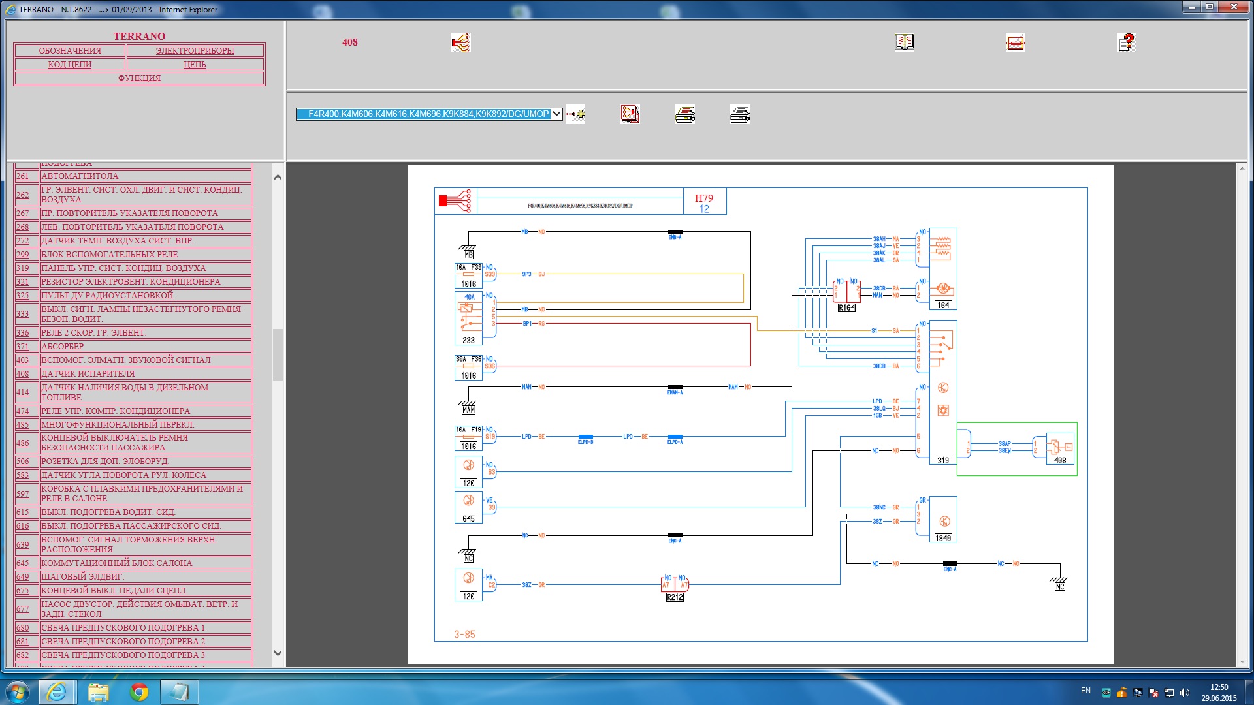The width and height of the screenshot is (1254, 705).
Task: Click the red harness icon in the diagram header
Action: [x=455, y=201]
